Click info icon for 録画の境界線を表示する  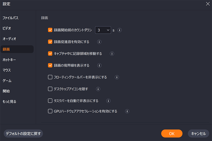99,65
